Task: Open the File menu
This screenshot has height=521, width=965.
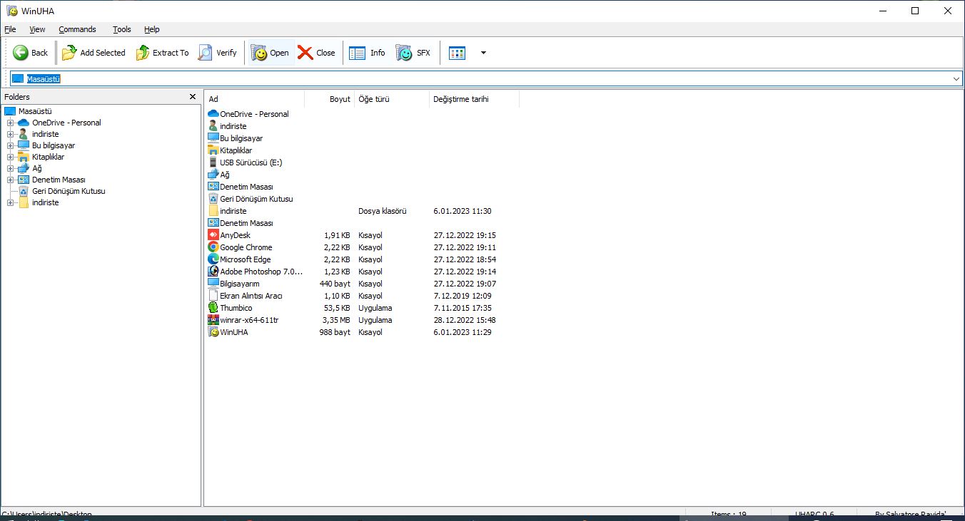Action: pyautogui.click(x=10, y=29)
